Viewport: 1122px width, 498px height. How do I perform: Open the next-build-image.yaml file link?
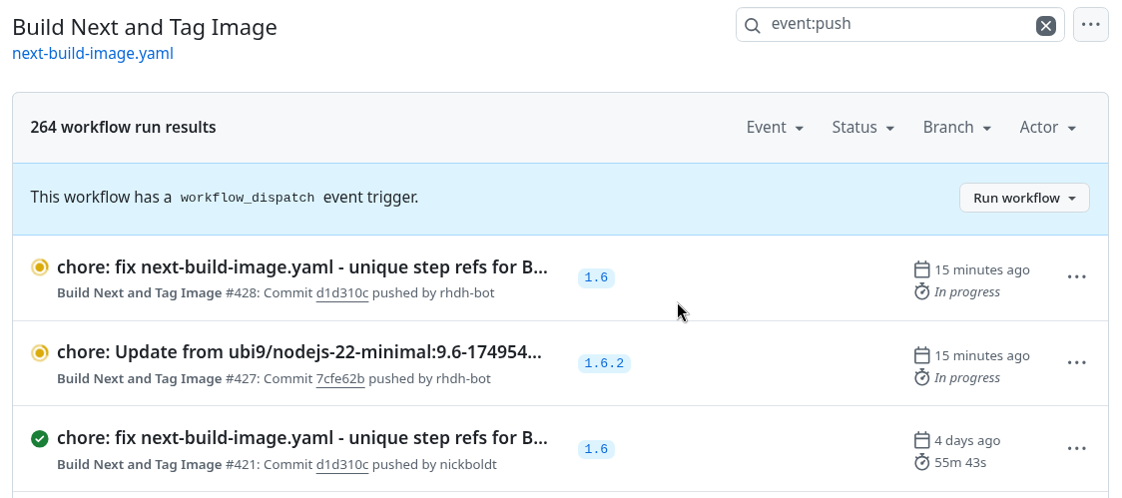click(93, 54)
